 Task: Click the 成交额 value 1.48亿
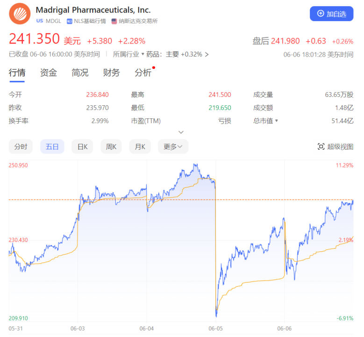tap(344, 108)
